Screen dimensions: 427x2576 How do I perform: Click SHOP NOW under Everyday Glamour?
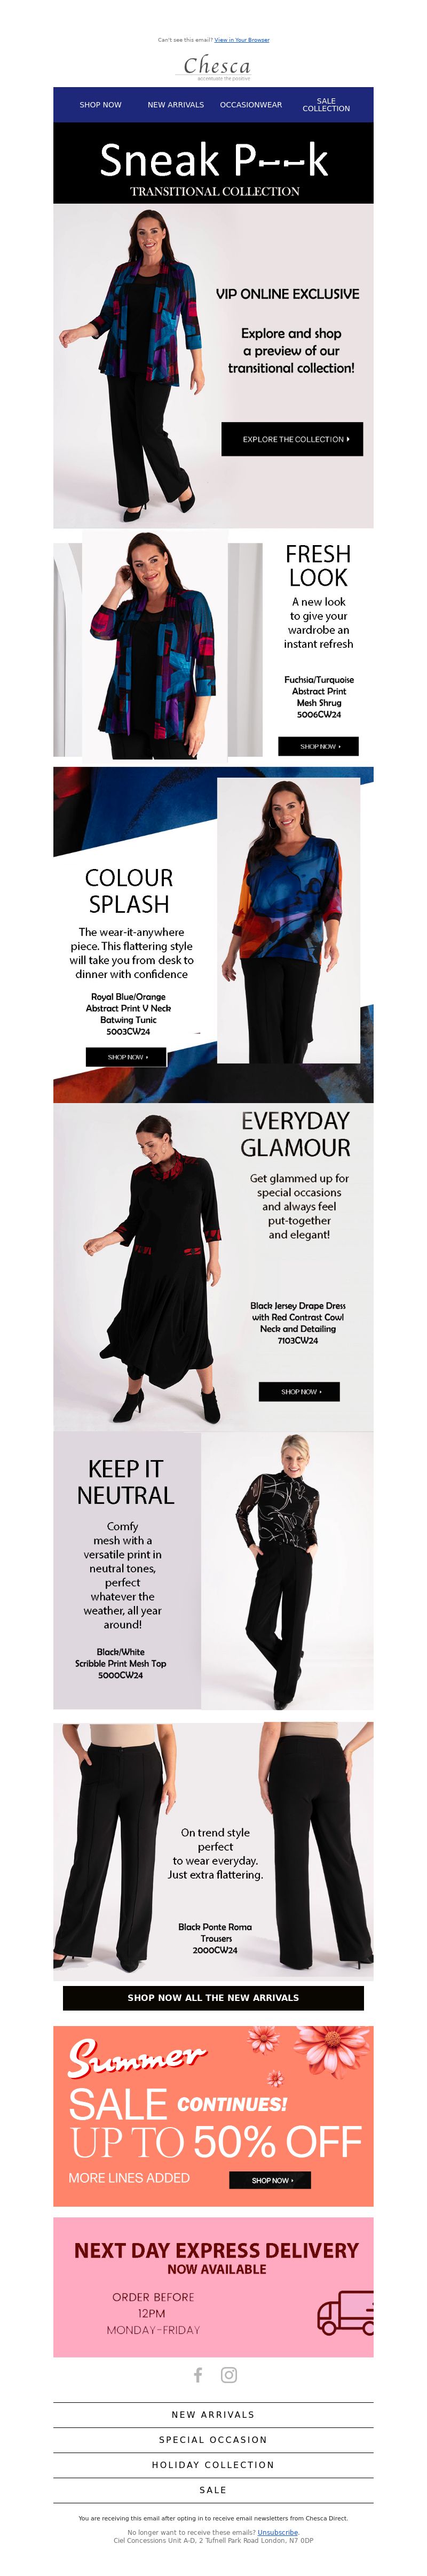point(299,1391)
